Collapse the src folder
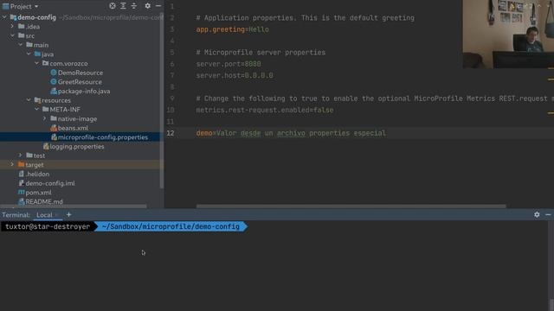 pyautogui.click(x=12, y=35)
